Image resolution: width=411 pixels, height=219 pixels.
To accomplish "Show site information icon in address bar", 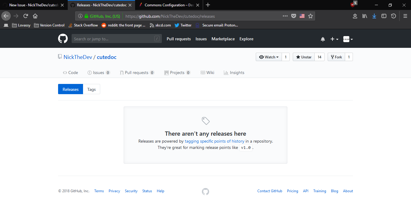I will coord(80,16).
